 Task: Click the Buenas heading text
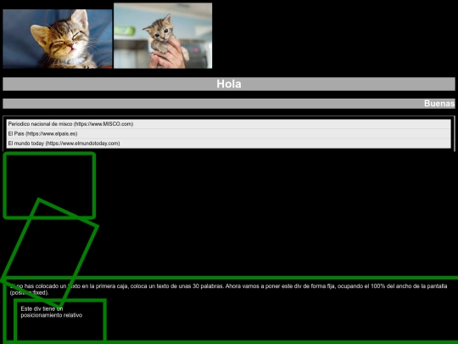439,104
